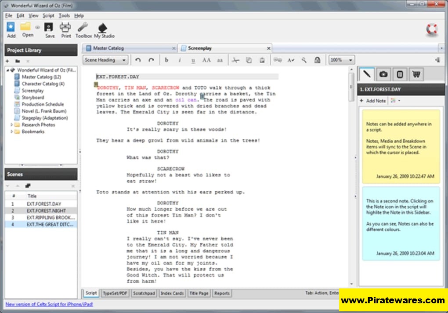
Task: Open the note color picker dropdown
Action: point(395,101)
